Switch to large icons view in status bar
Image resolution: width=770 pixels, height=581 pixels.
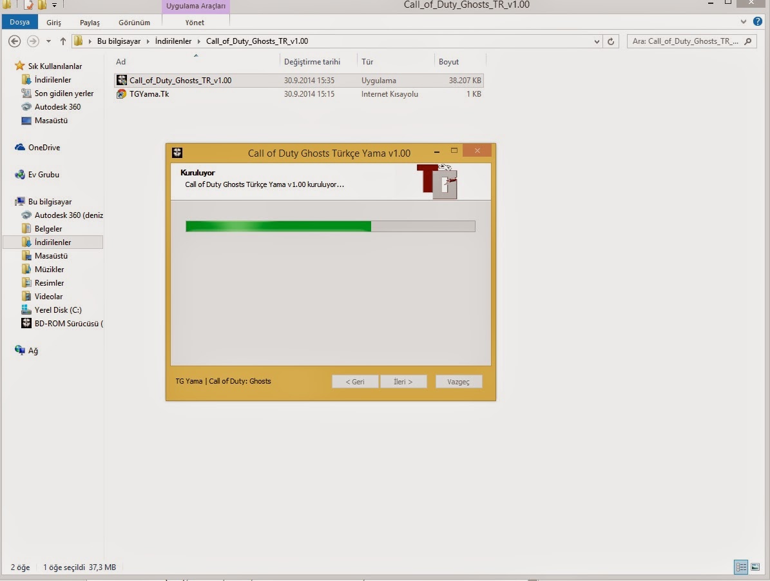(x=755, y=567)
